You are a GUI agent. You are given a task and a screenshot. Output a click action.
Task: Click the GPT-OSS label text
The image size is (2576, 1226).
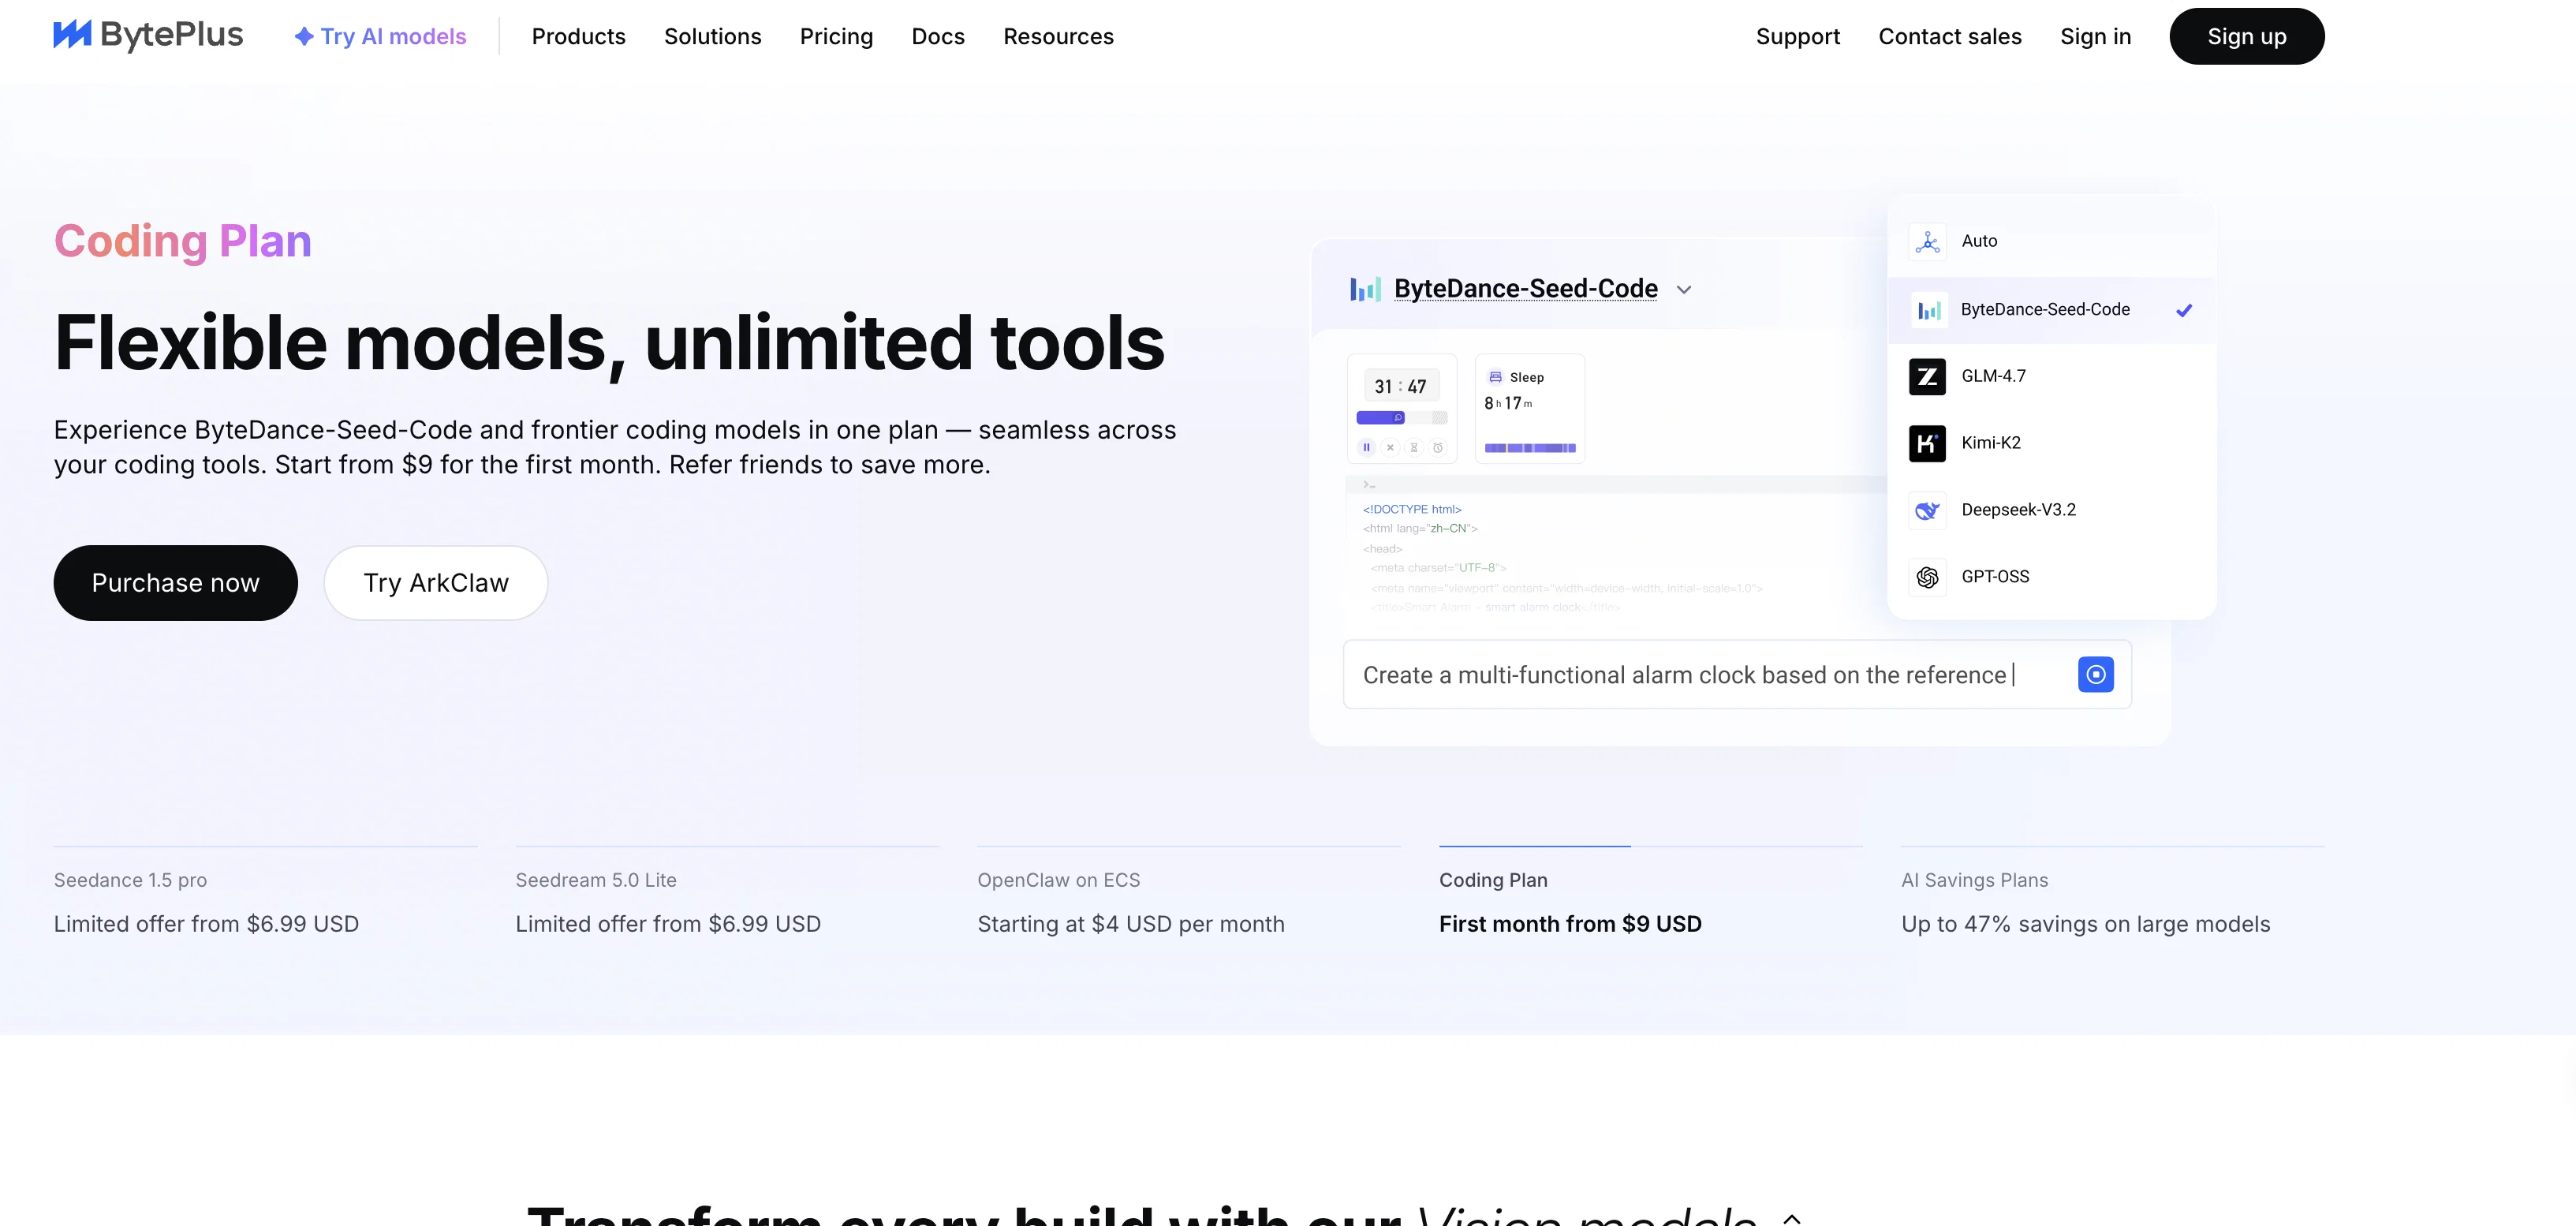pyautogui.click(x=1995, y=577)
